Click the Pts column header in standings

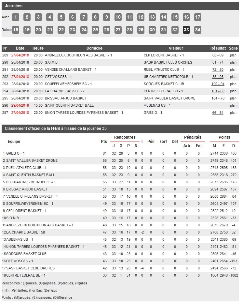tap(104, 142)
